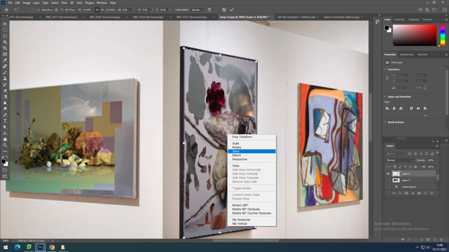Show the Lorem Ipsum text layer
Image resolution: width=449 pixels, height=252 pixels.
pyautogui.click(x=388, y=187)
